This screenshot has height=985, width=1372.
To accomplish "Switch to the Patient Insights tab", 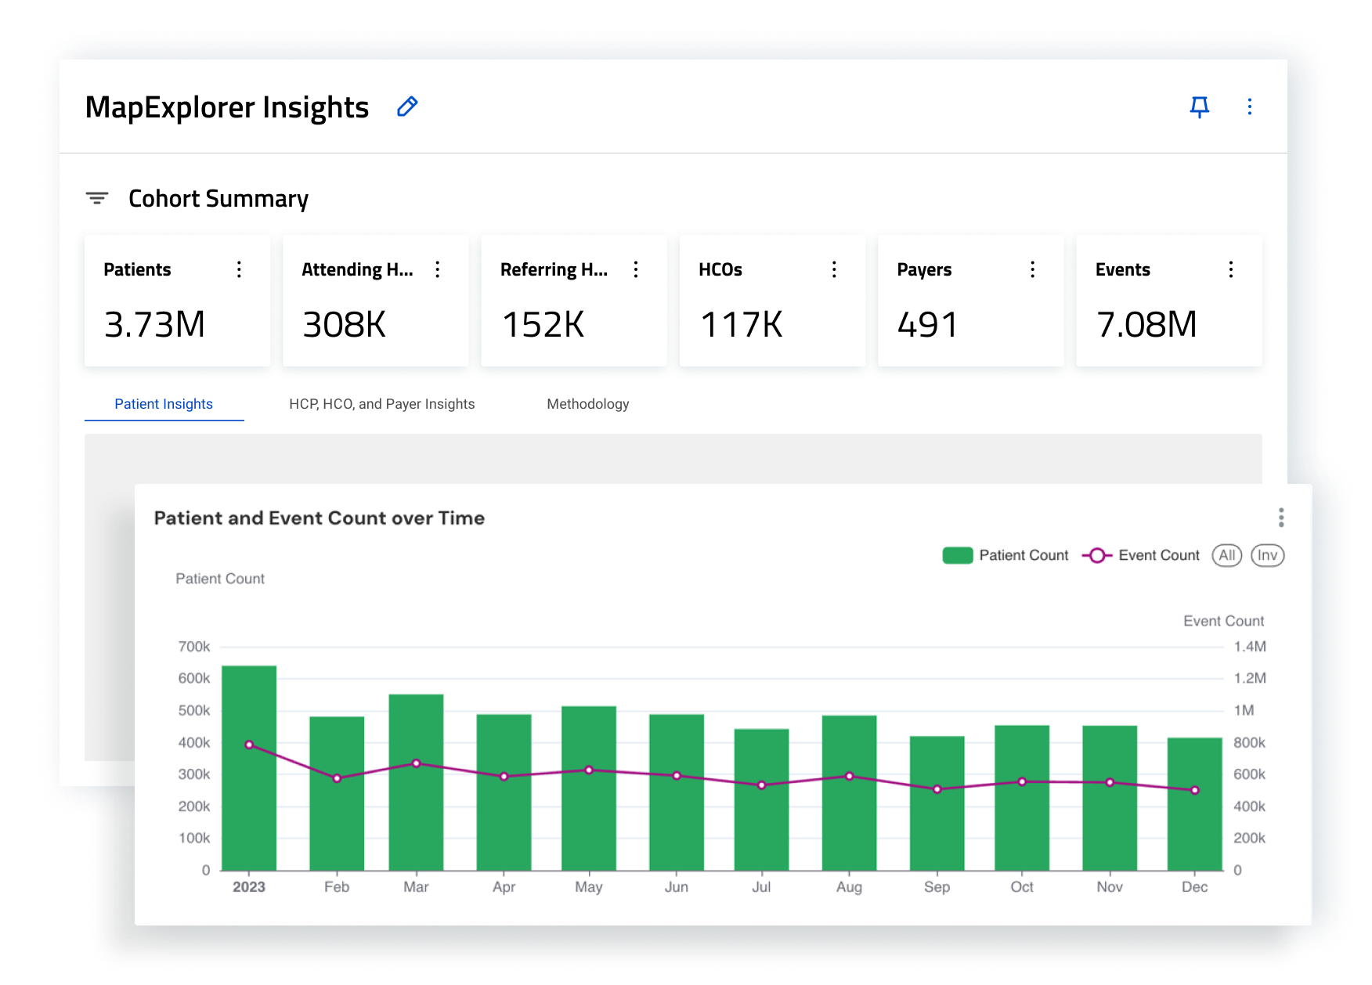I will 164,404.
